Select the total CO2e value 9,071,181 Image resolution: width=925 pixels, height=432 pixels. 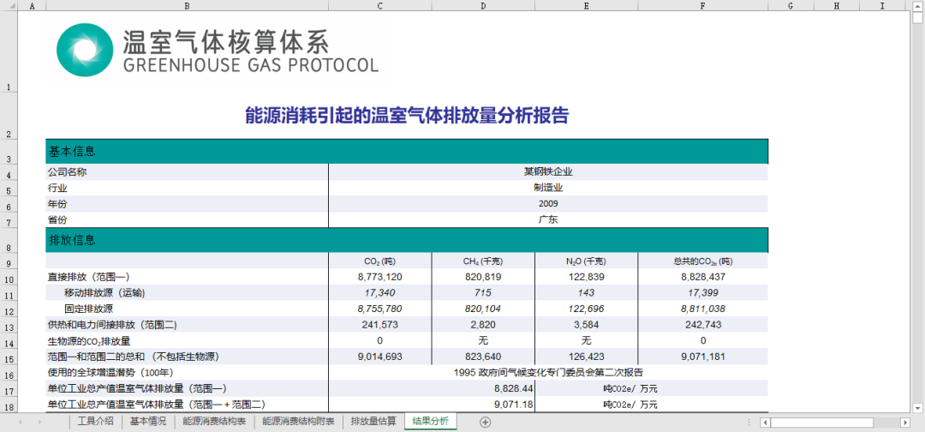click(702, 357)
